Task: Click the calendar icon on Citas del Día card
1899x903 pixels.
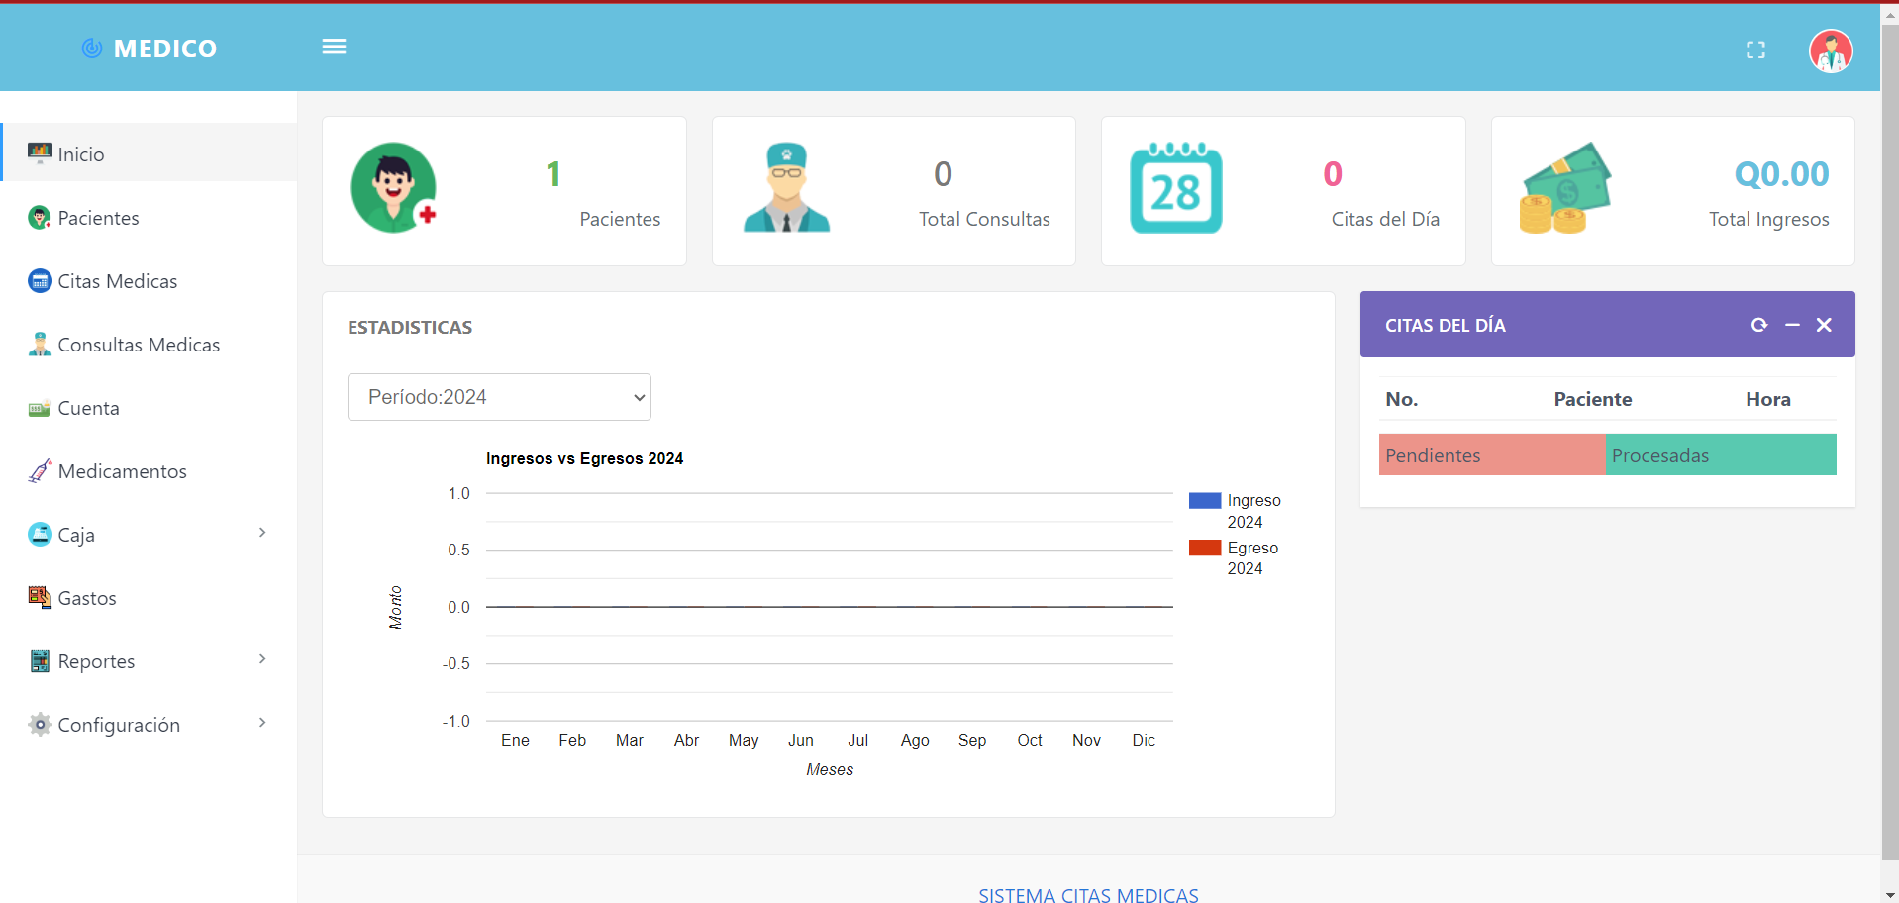Action: tap(1175, 188)
